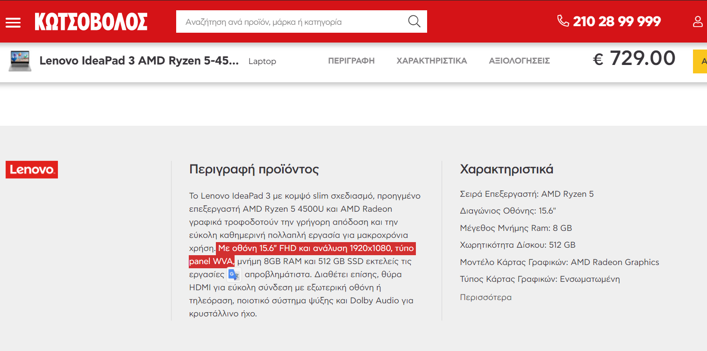Click the yellow add-to-cart button

700,61
